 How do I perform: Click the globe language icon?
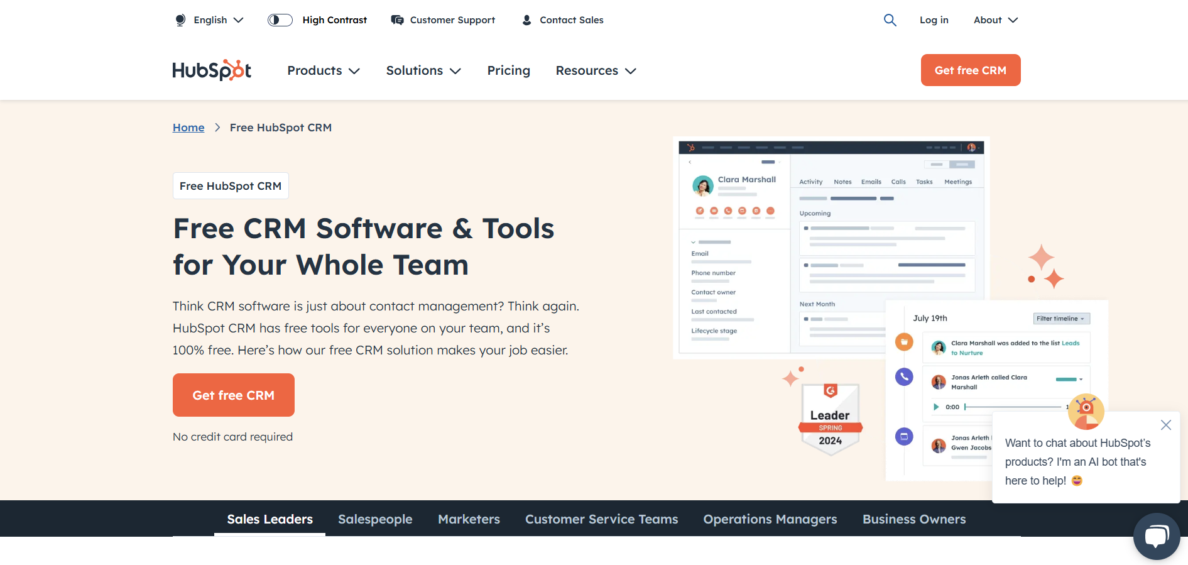180,20
